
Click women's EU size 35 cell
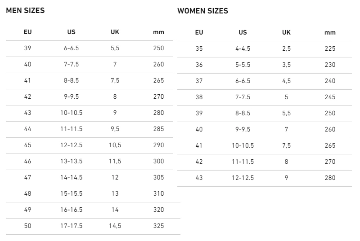(x=199, y=48)
